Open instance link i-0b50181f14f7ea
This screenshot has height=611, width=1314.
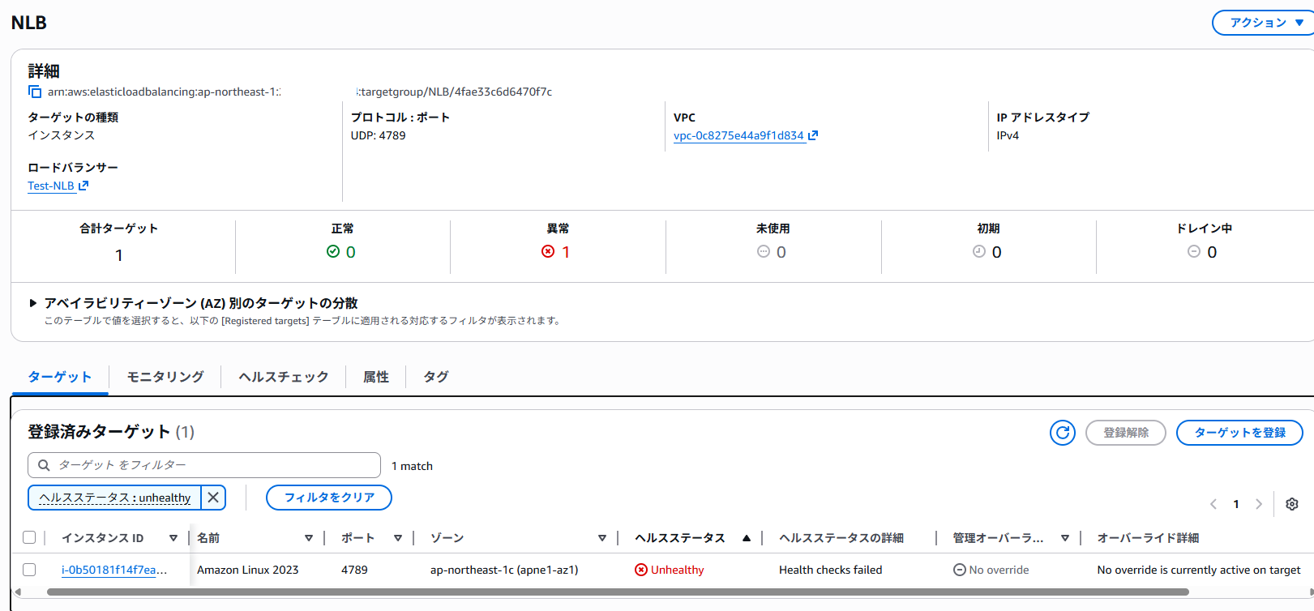coord(114,570)
